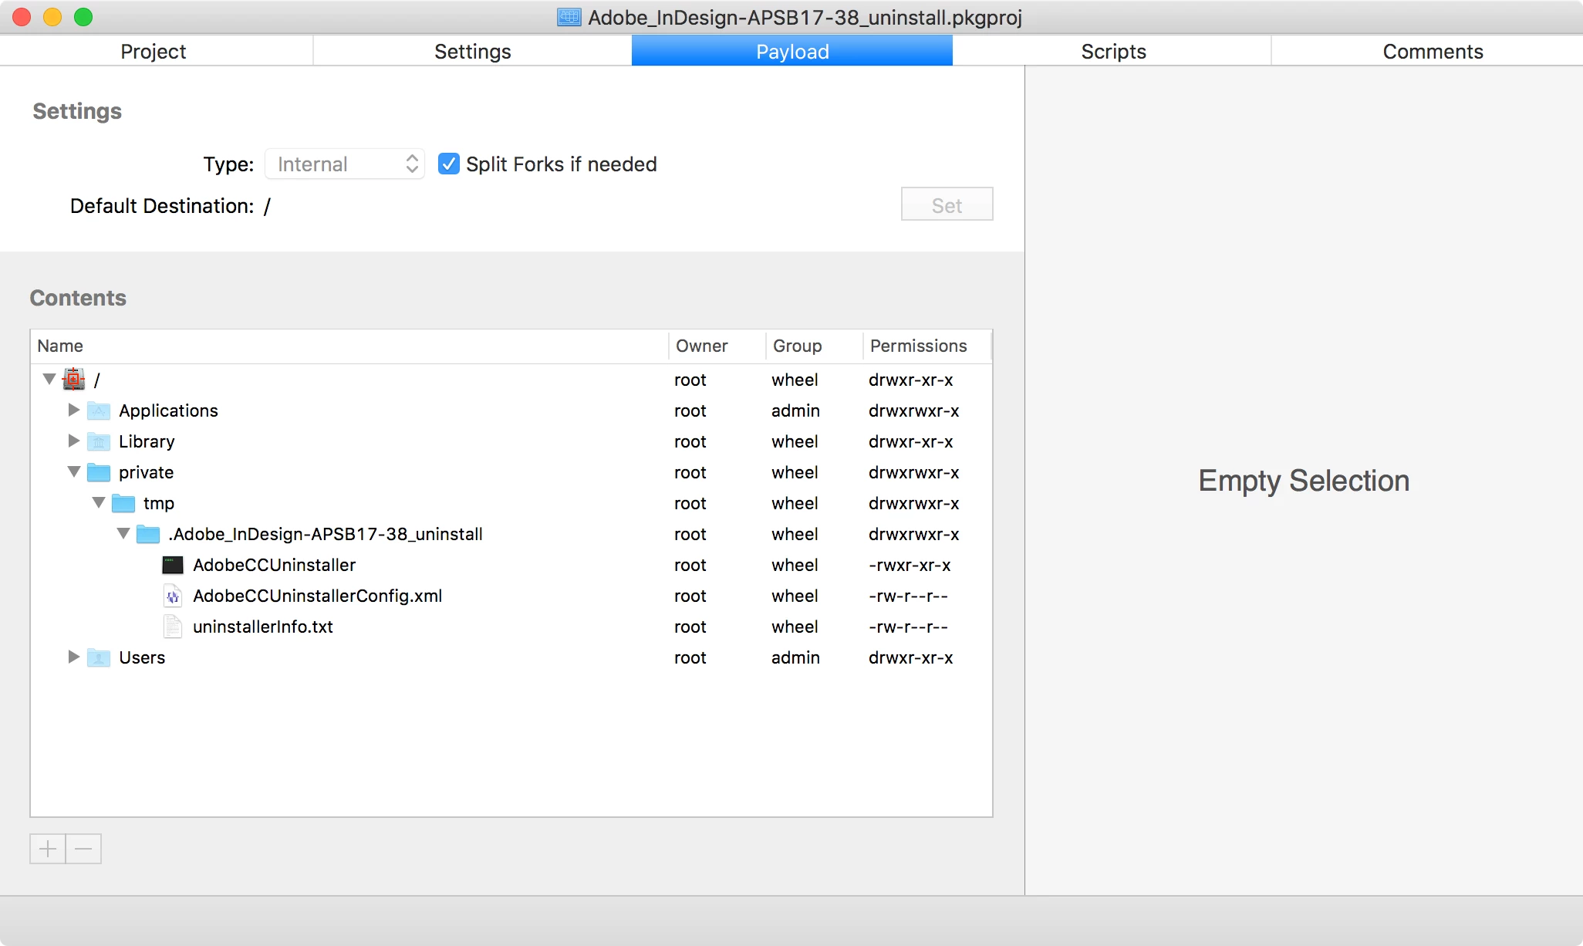This screenshot has width=1583, height=946.
Task: Collapse the private folder
Action: pos(74,471)
